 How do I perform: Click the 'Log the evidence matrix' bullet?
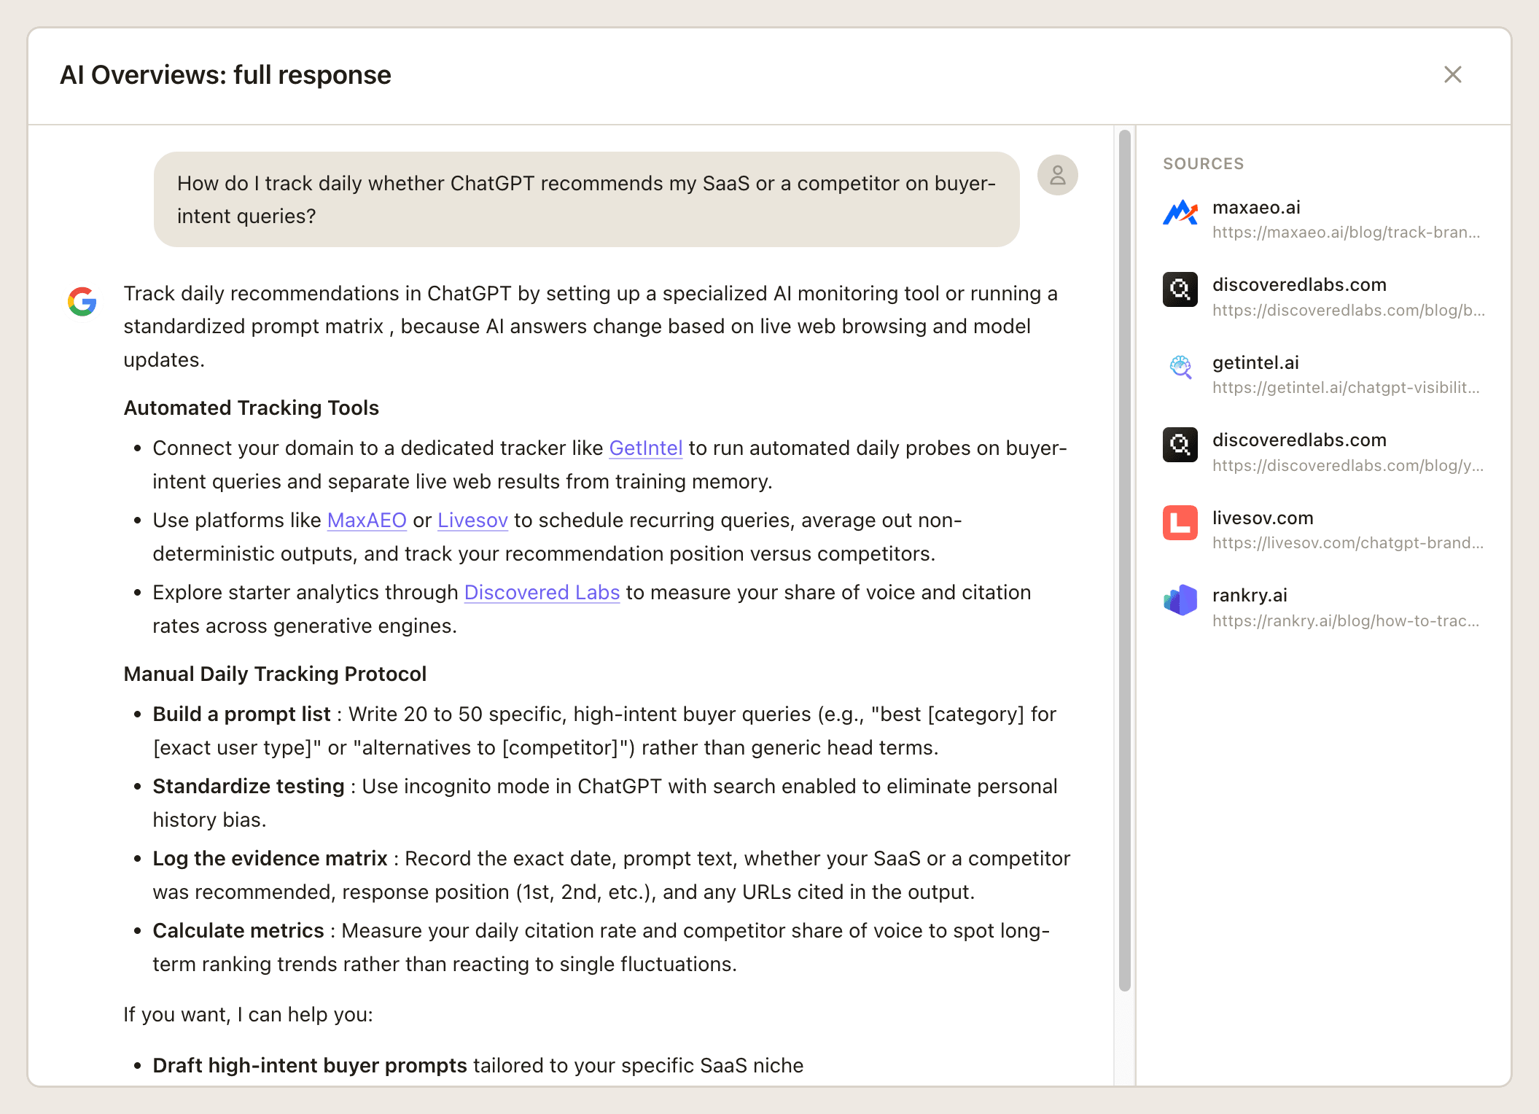[611, 875]
